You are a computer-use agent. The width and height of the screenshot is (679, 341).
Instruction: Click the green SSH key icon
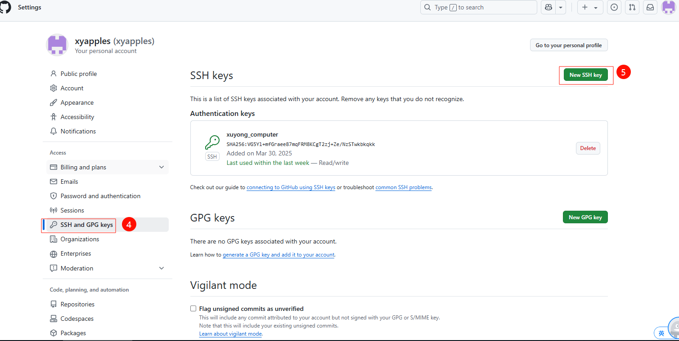[212, 143]
